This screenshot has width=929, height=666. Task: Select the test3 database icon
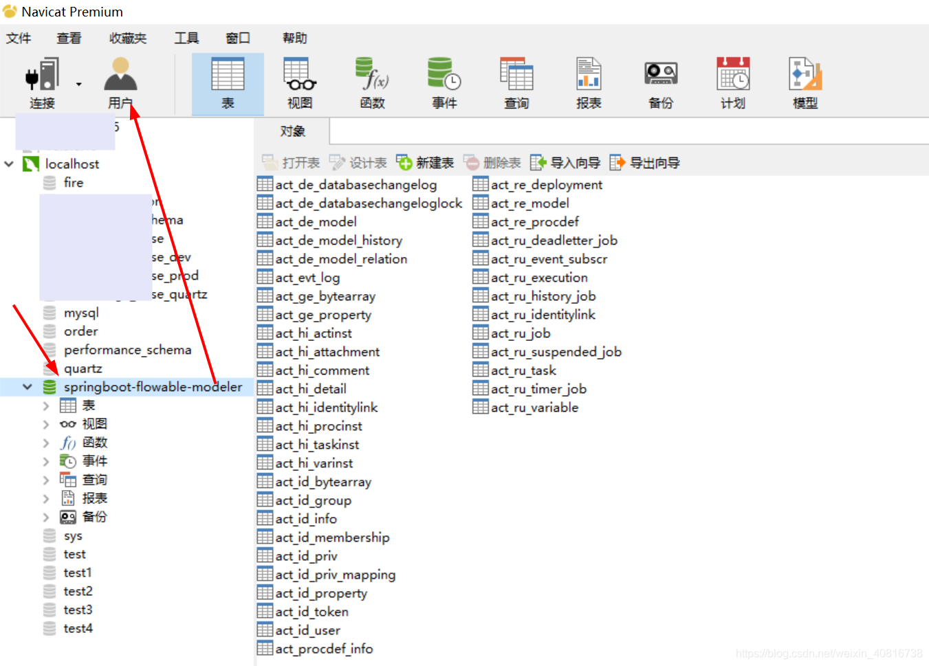tap(50, 610)
